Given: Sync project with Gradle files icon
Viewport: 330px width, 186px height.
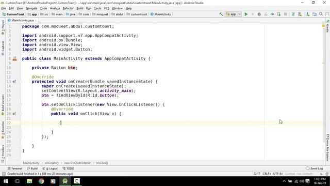Looking at the screenshot, I should tap(293, 14).
